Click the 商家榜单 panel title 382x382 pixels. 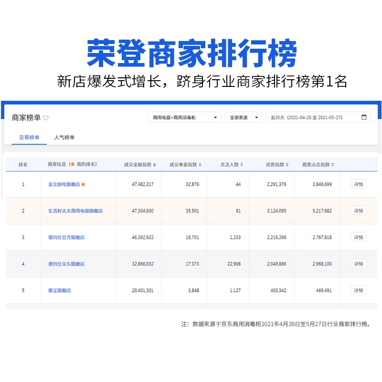pos(26,118)
